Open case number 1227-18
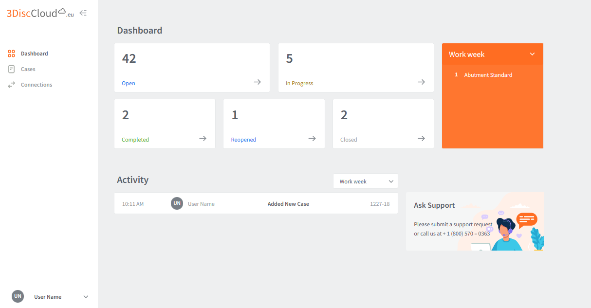591x308 pixels. 380,204
